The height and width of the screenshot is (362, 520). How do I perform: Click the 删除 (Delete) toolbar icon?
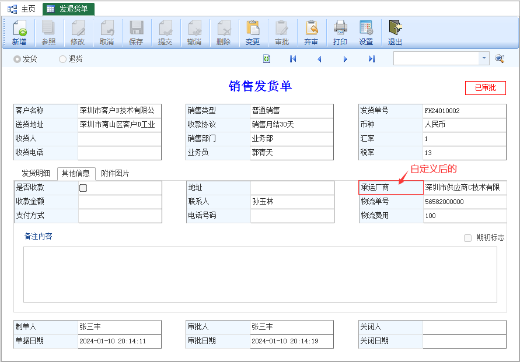pyautogui.click(x=224, y=28)
